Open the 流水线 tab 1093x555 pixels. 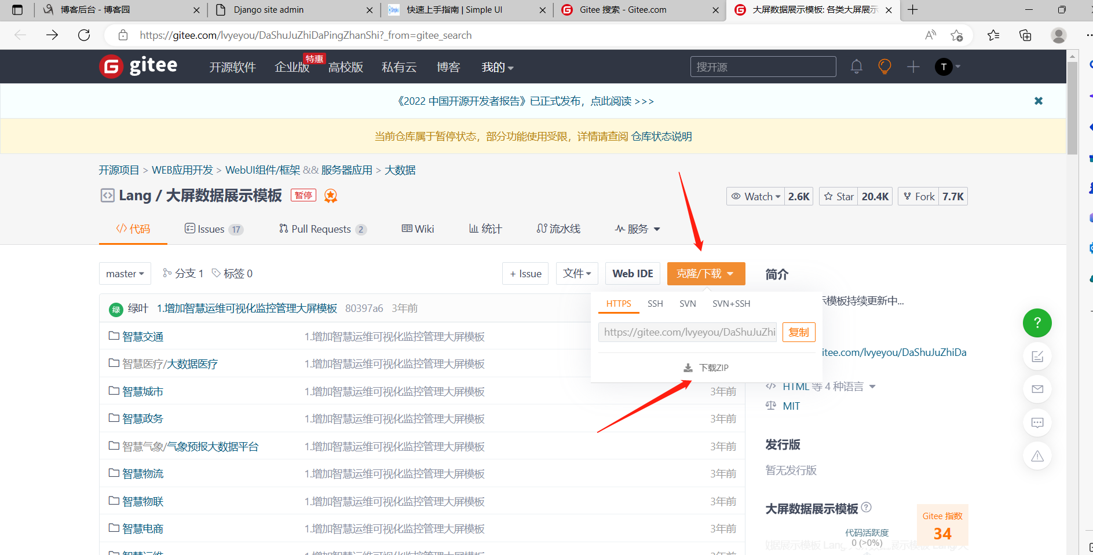coord(558,229)
